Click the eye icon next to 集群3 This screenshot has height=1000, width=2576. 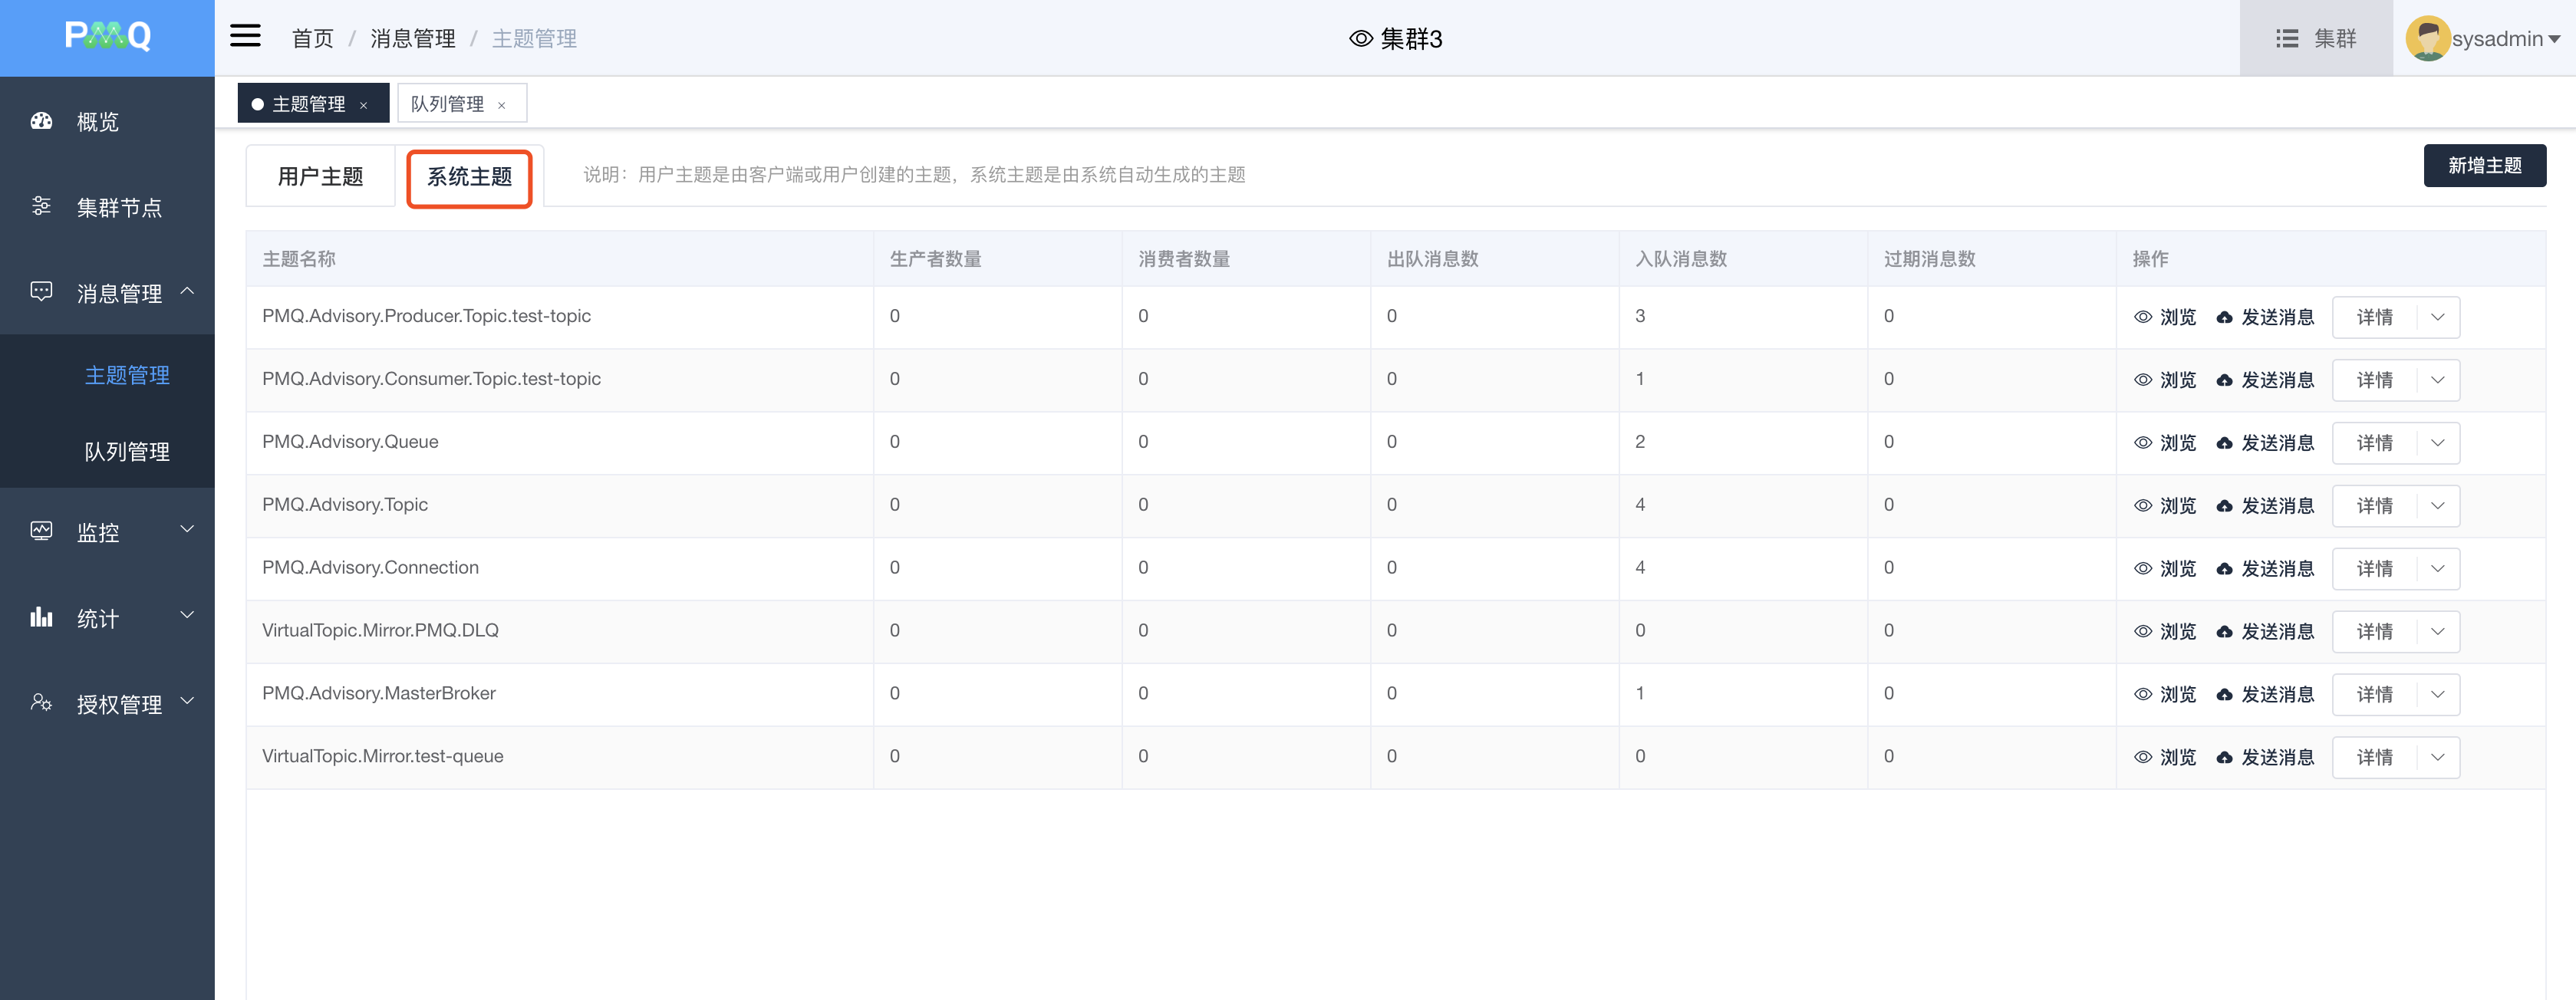pos(1360,39)
